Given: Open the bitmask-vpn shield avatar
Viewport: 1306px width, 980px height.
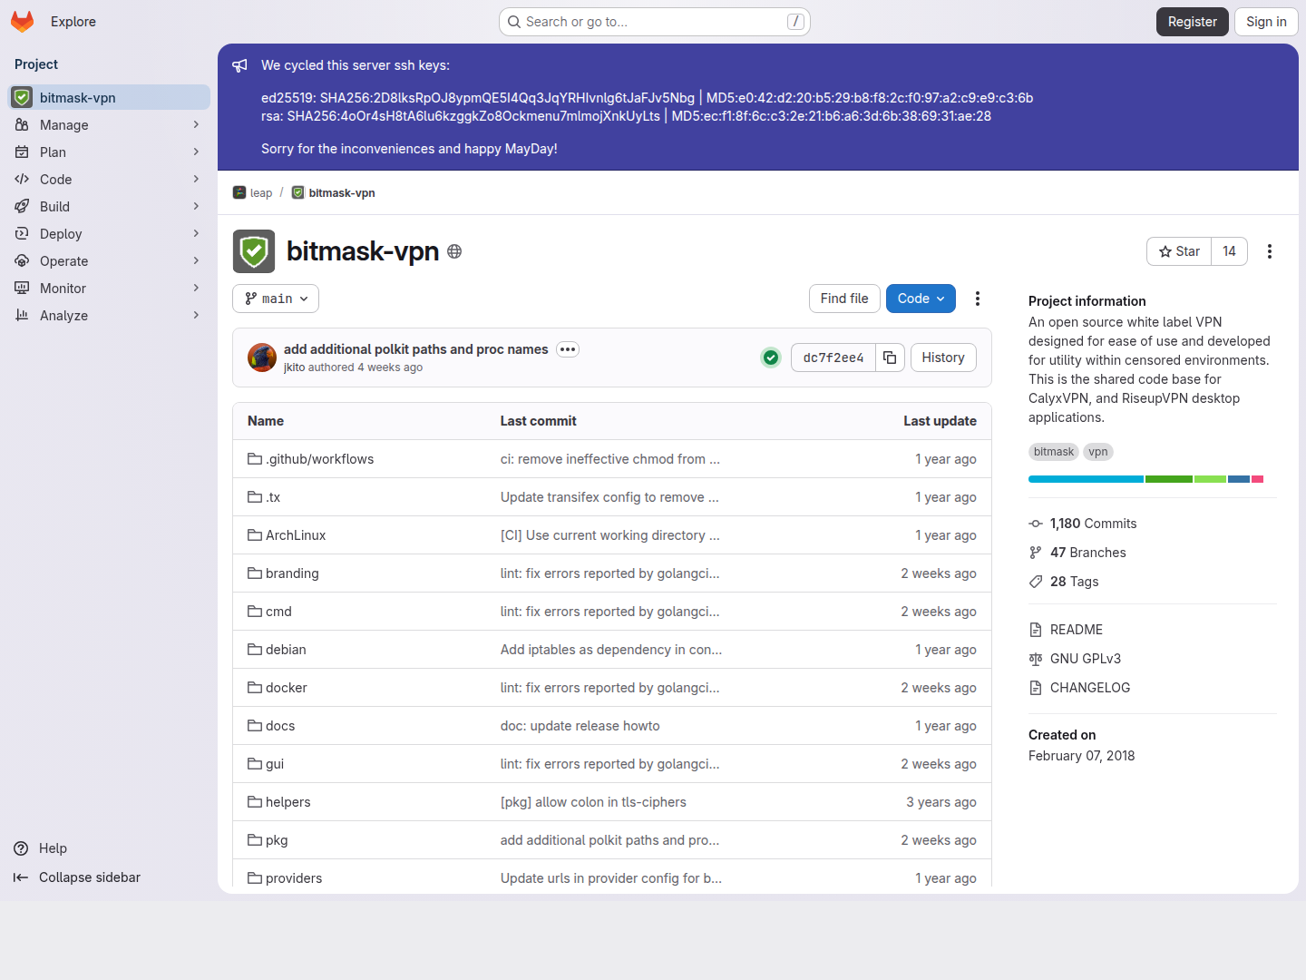Looking at the screenshot, I should pyautogui.click(x=254, y=251).
